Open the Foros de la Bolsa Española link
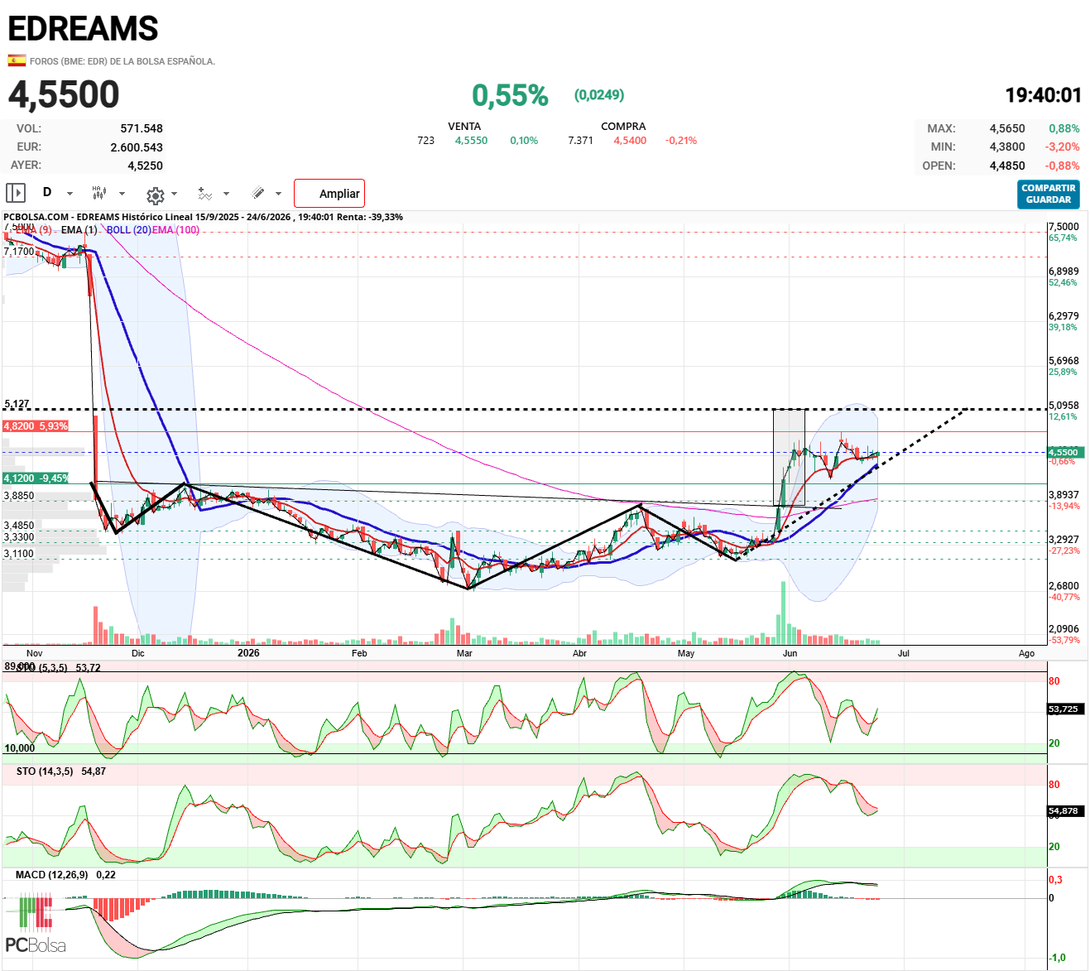Image resolution: width=1090 pixels, height=971 pixels. (122, 61)
